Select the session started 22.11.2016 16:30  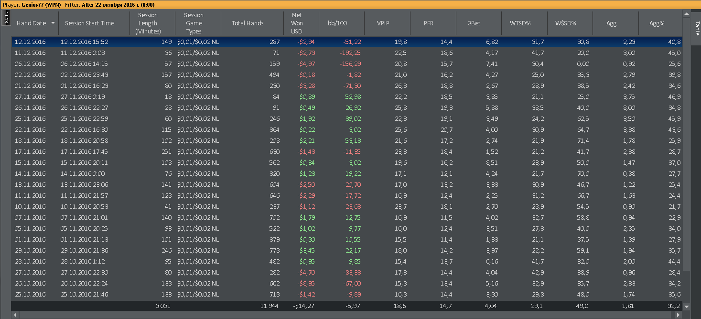[347, 130]
